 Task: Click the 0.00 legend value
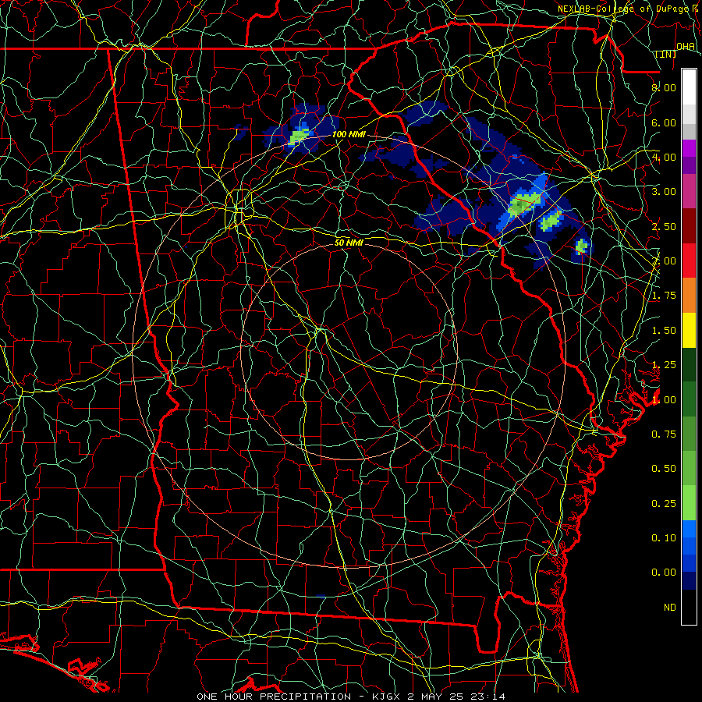pos(664,573)
